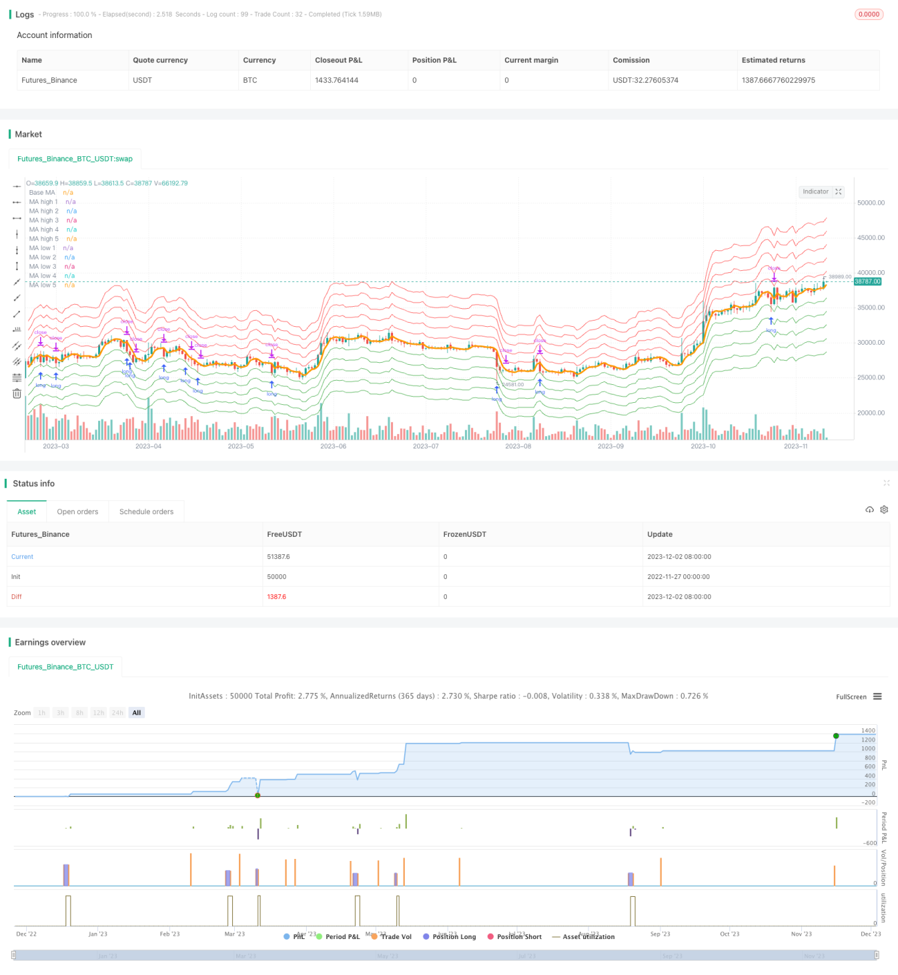Click the green marker at the PnL curve end
The width and height of the screenshot is (898, 975).
point(836,735)
